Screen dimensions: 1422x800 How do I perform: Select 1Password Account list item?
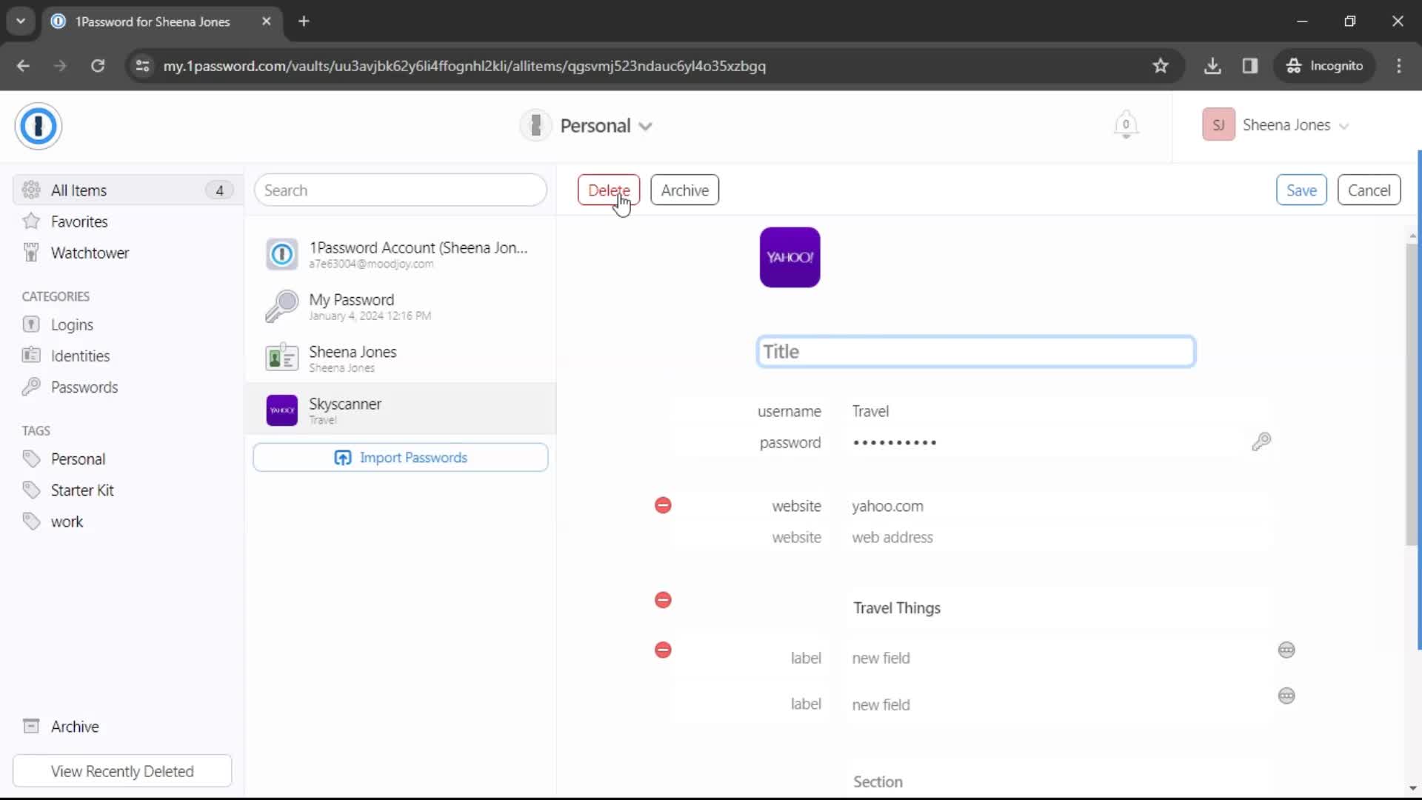pyautogui.click(x=401, y=254)
